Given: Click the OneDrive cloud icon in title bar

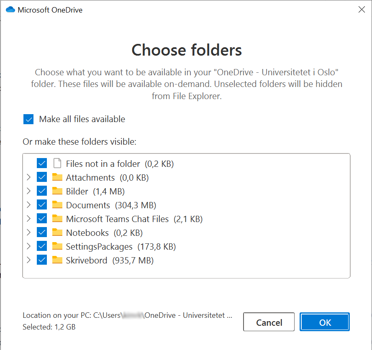Looking at the screenshot, I should click(x=10, y=10).
